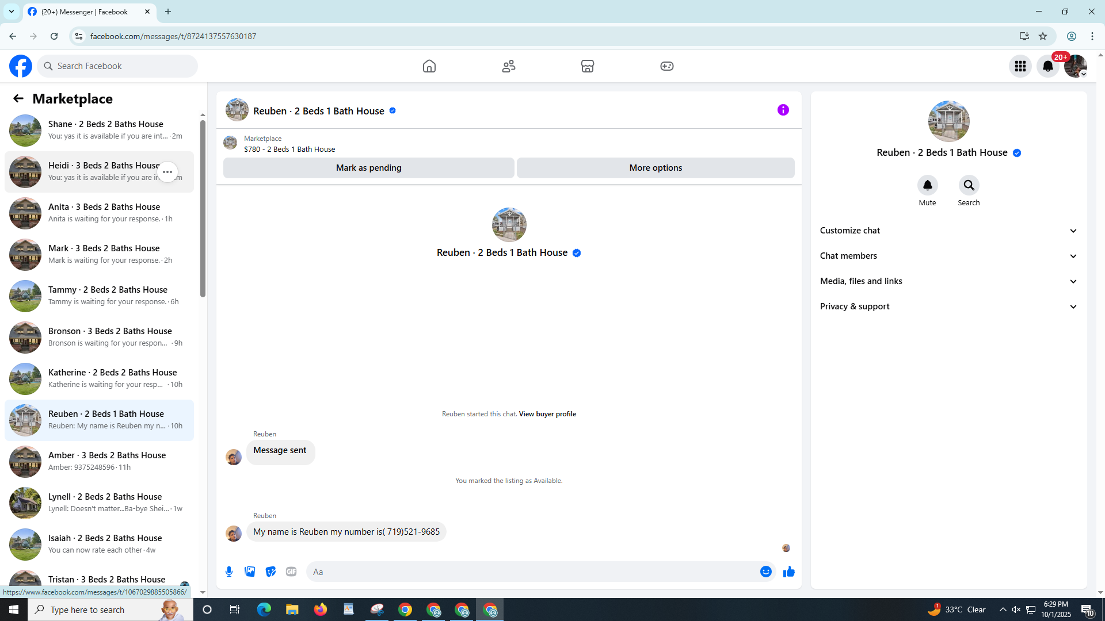Go to Home feed icon
This screenshot has height=621, width=1105.
[x=429, y=66]
